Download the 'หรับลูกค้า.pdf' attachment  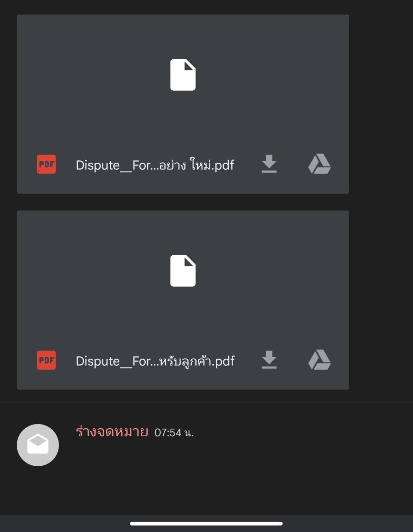[269, 360]
